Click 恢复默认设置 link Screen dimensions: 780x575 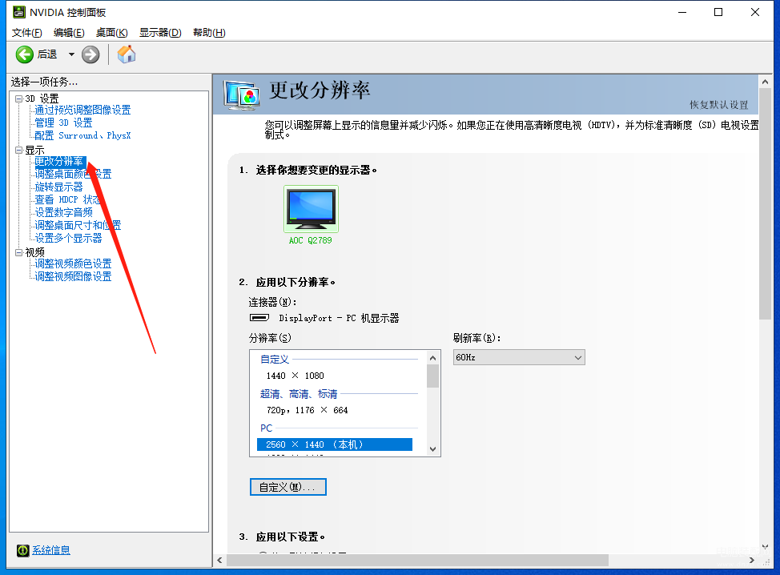click(719, 104)
